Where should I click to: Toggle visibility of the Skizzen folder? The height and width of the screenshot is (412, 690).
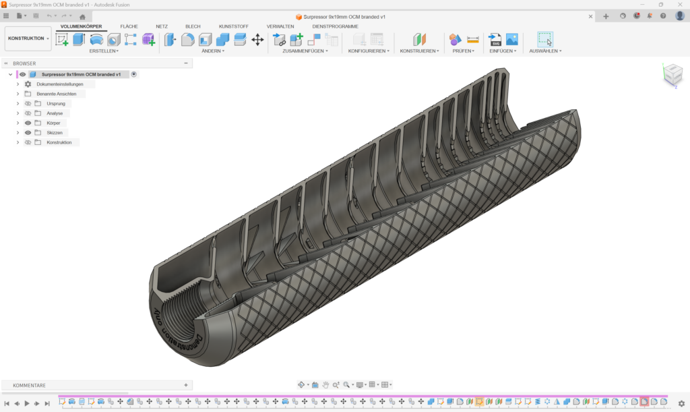click(x=28, y=133)
